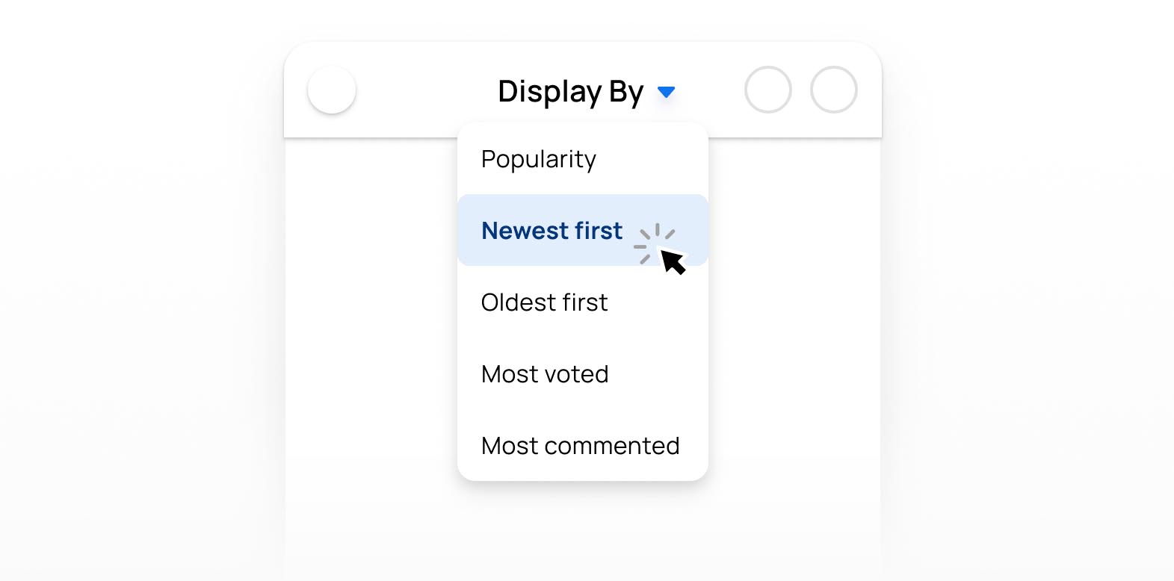Select Popularity from the sort menu

[538, 159]
